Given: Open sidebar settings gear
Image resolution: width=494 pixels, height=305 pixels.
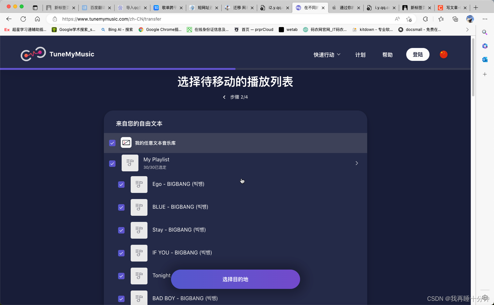Looking at the screenshot, I should (485, 298).
